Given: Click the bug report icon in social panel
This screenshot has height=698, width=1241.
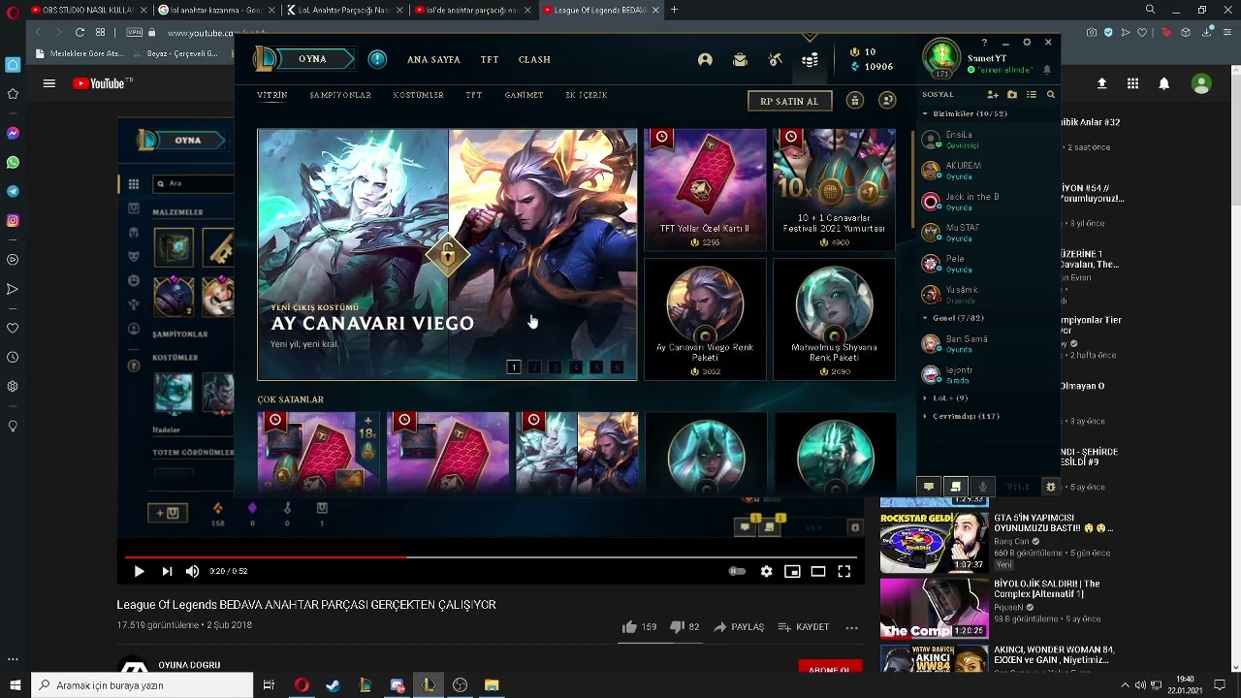Looking at the screenshot, I should (1049, 487).
